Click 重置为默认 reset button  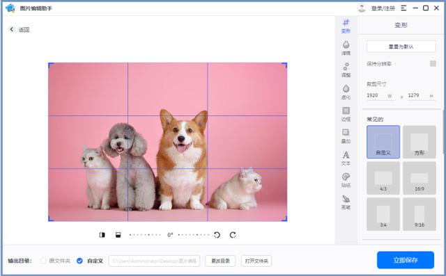click(401, 47)
